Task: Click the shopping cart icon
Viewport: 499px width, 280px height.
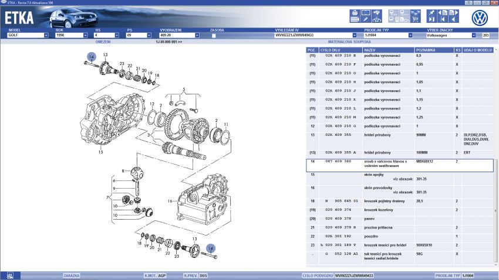Action: [x=416, y=19]
